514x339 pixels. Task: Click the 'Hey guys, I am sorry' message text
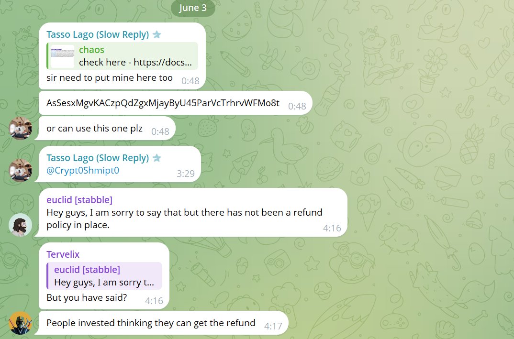pos(184,219)
